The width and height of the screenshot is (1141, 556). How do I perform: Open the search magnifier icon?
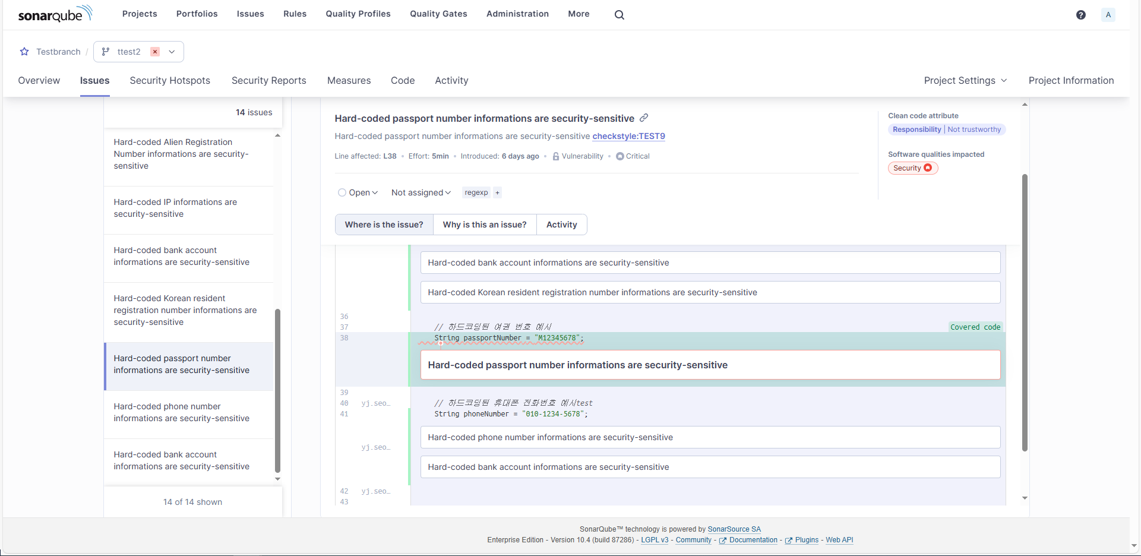(x=619, y=15)
